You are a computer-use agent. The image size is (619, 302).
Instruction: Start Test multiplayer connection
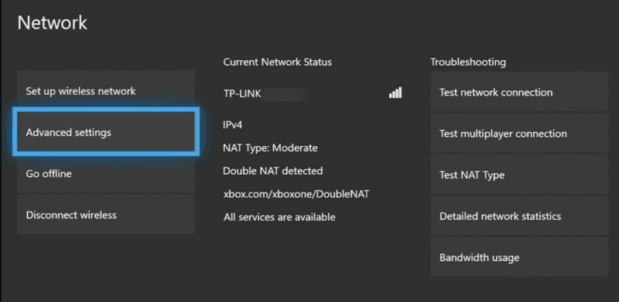click(x=519, y=134)
